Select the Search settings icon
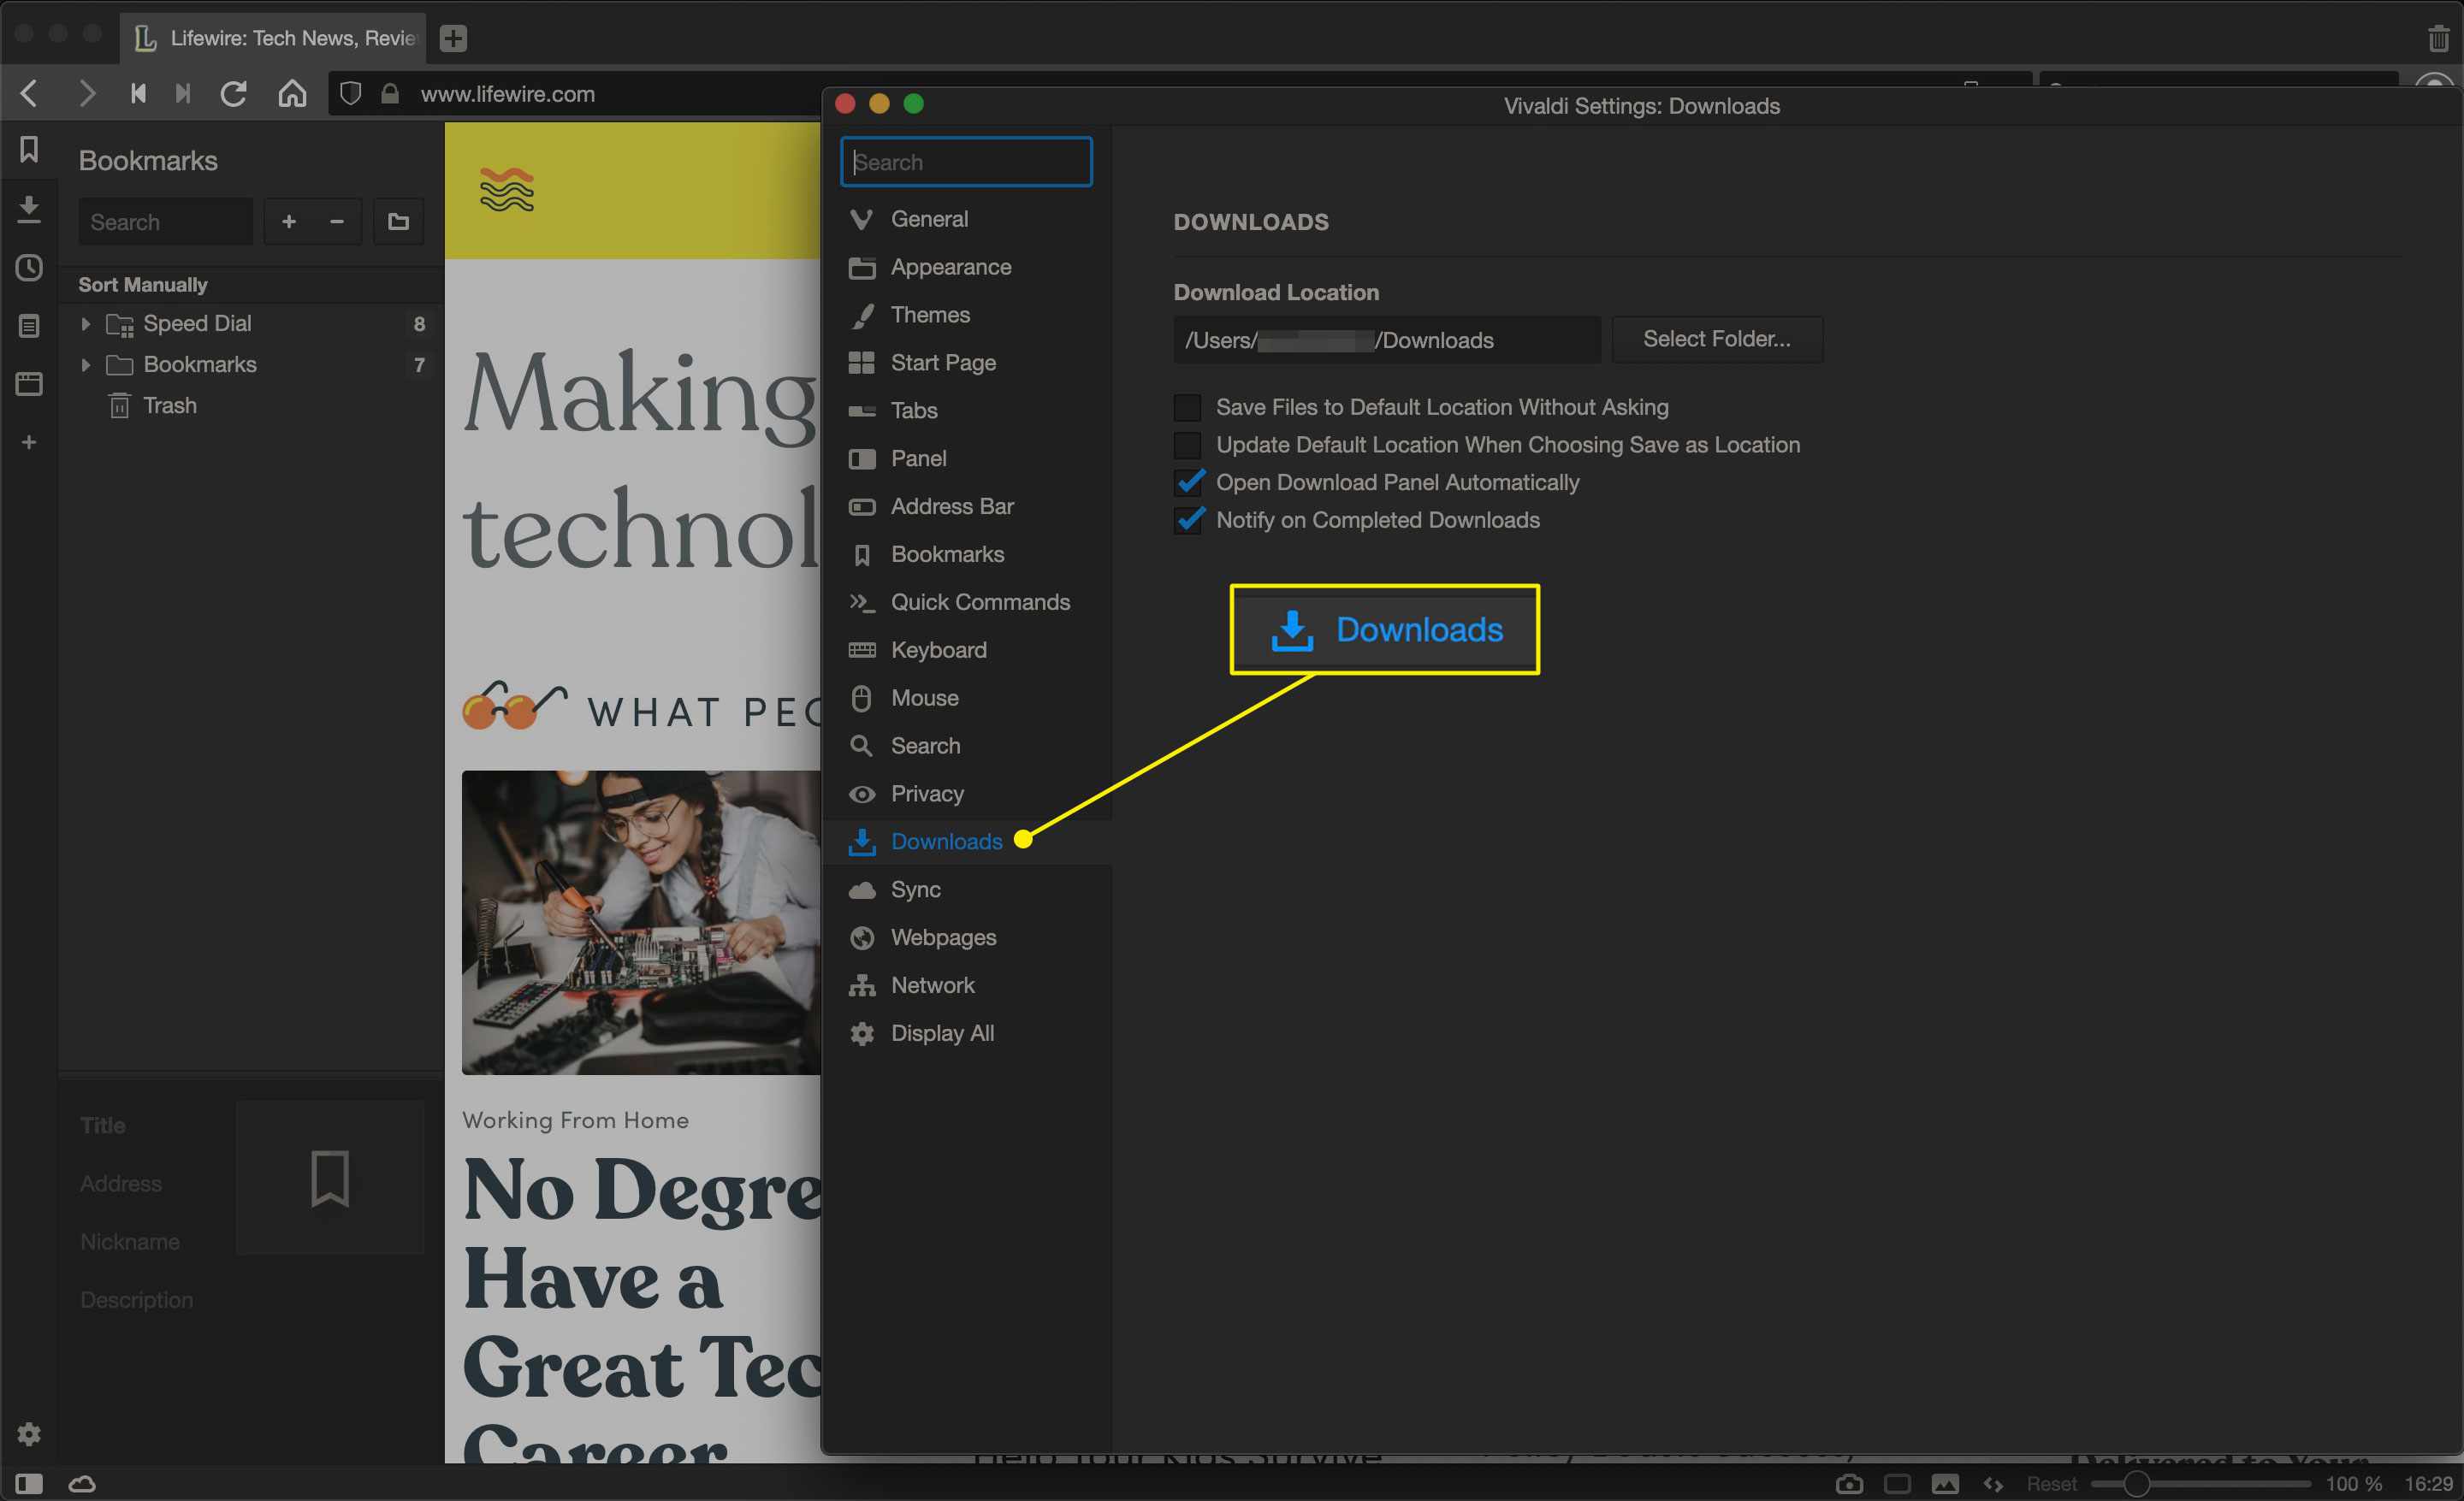 (861, 744)
